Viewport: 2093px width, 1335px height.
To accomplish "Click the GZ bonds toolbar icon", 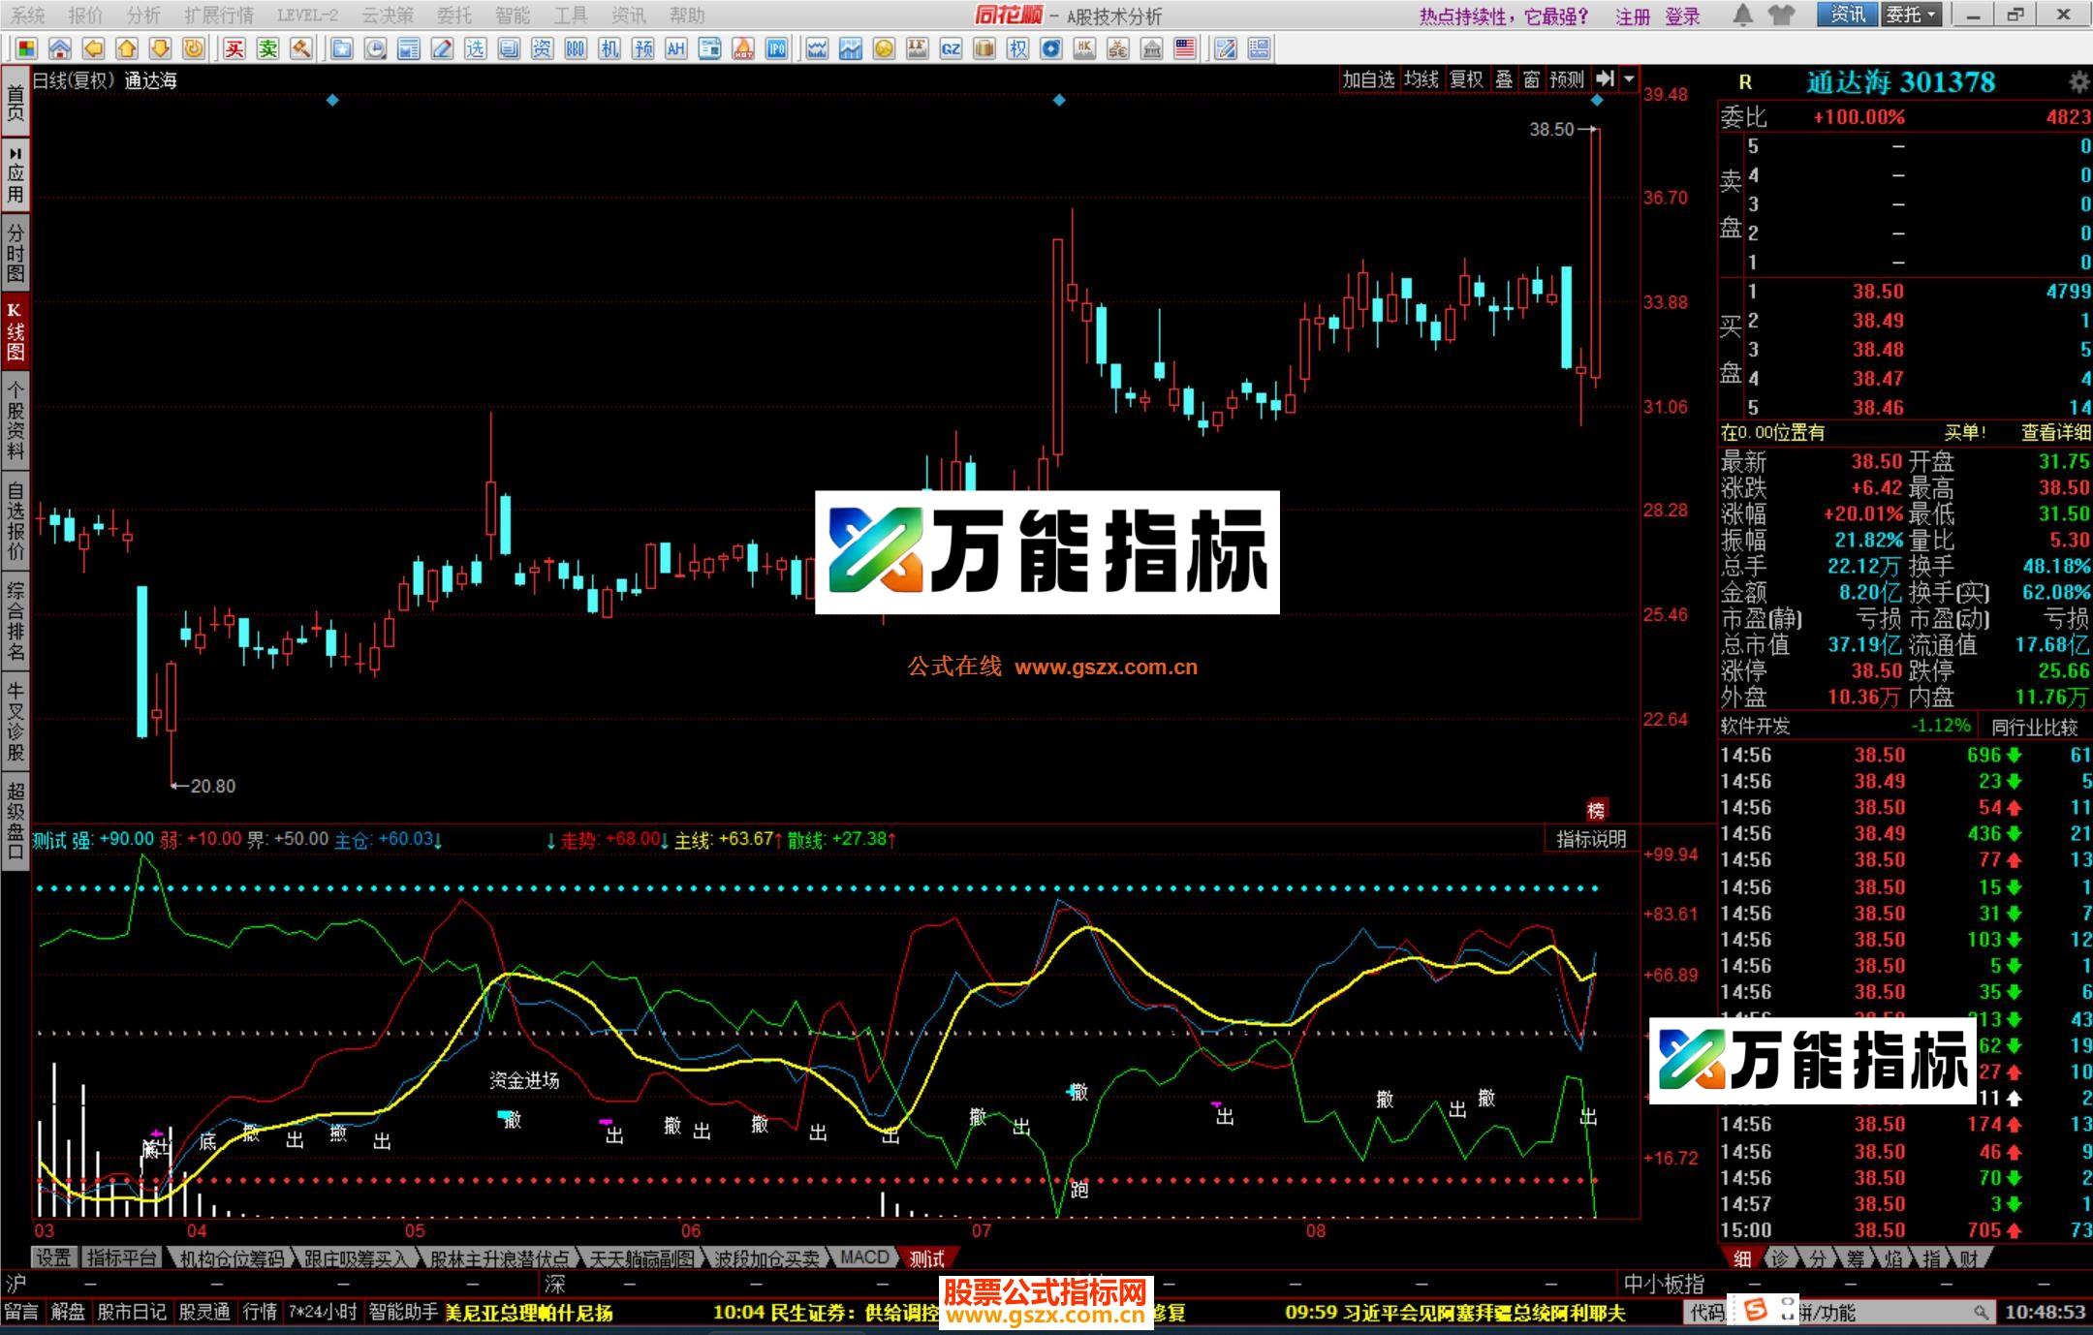I will (951, 48).
